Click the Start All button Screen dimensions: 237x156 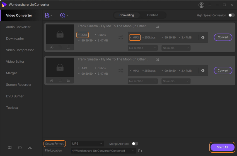pos(222,147)
